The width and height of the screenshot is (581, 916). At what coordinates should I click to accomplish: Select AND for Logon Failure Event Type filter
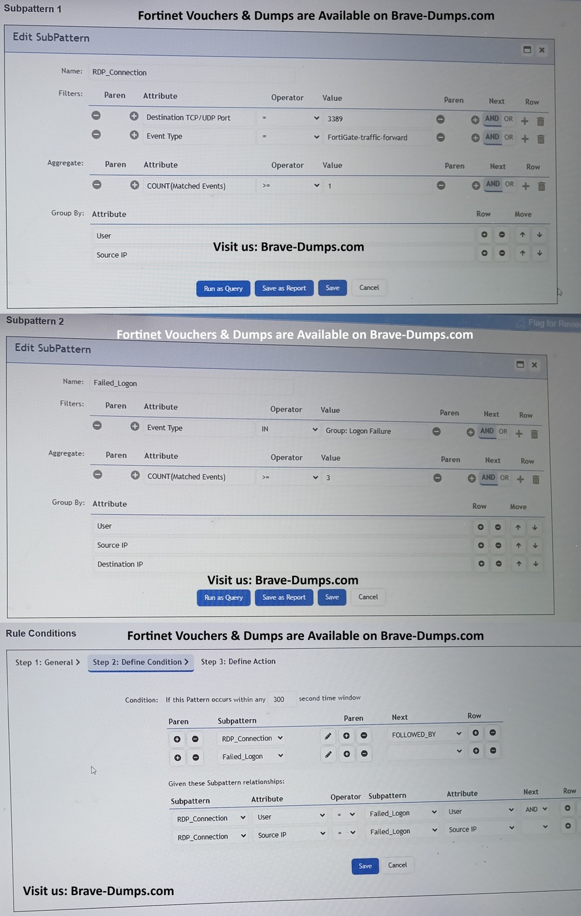point(487,432)
